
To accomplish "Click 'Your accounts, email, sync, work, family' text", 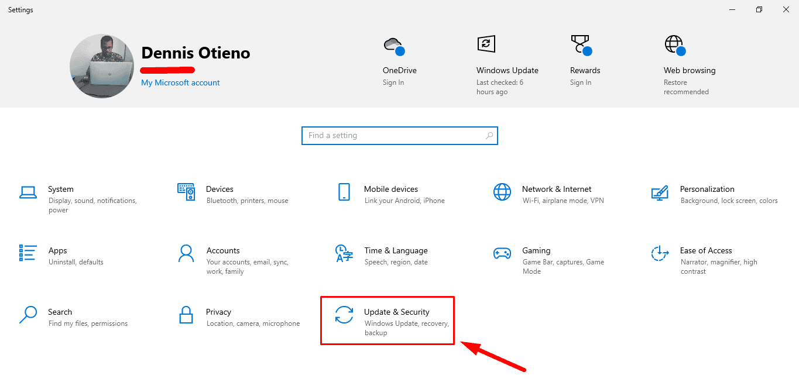I will click(247, 267).
